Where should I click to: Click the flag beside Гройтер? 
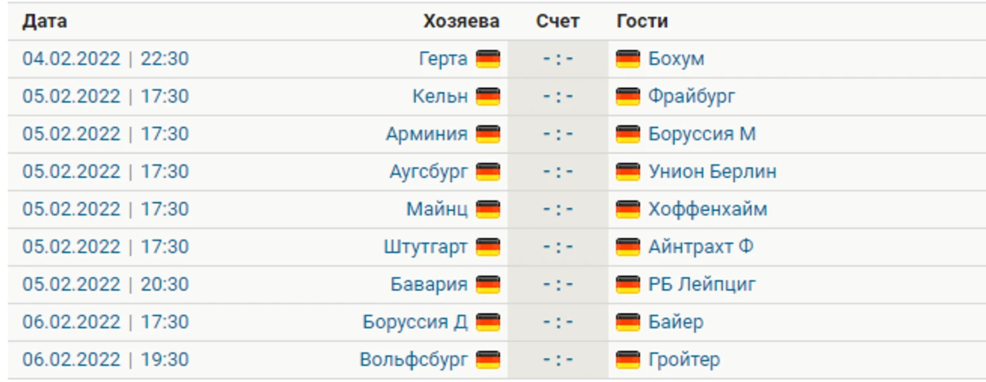tap(628, 360)
